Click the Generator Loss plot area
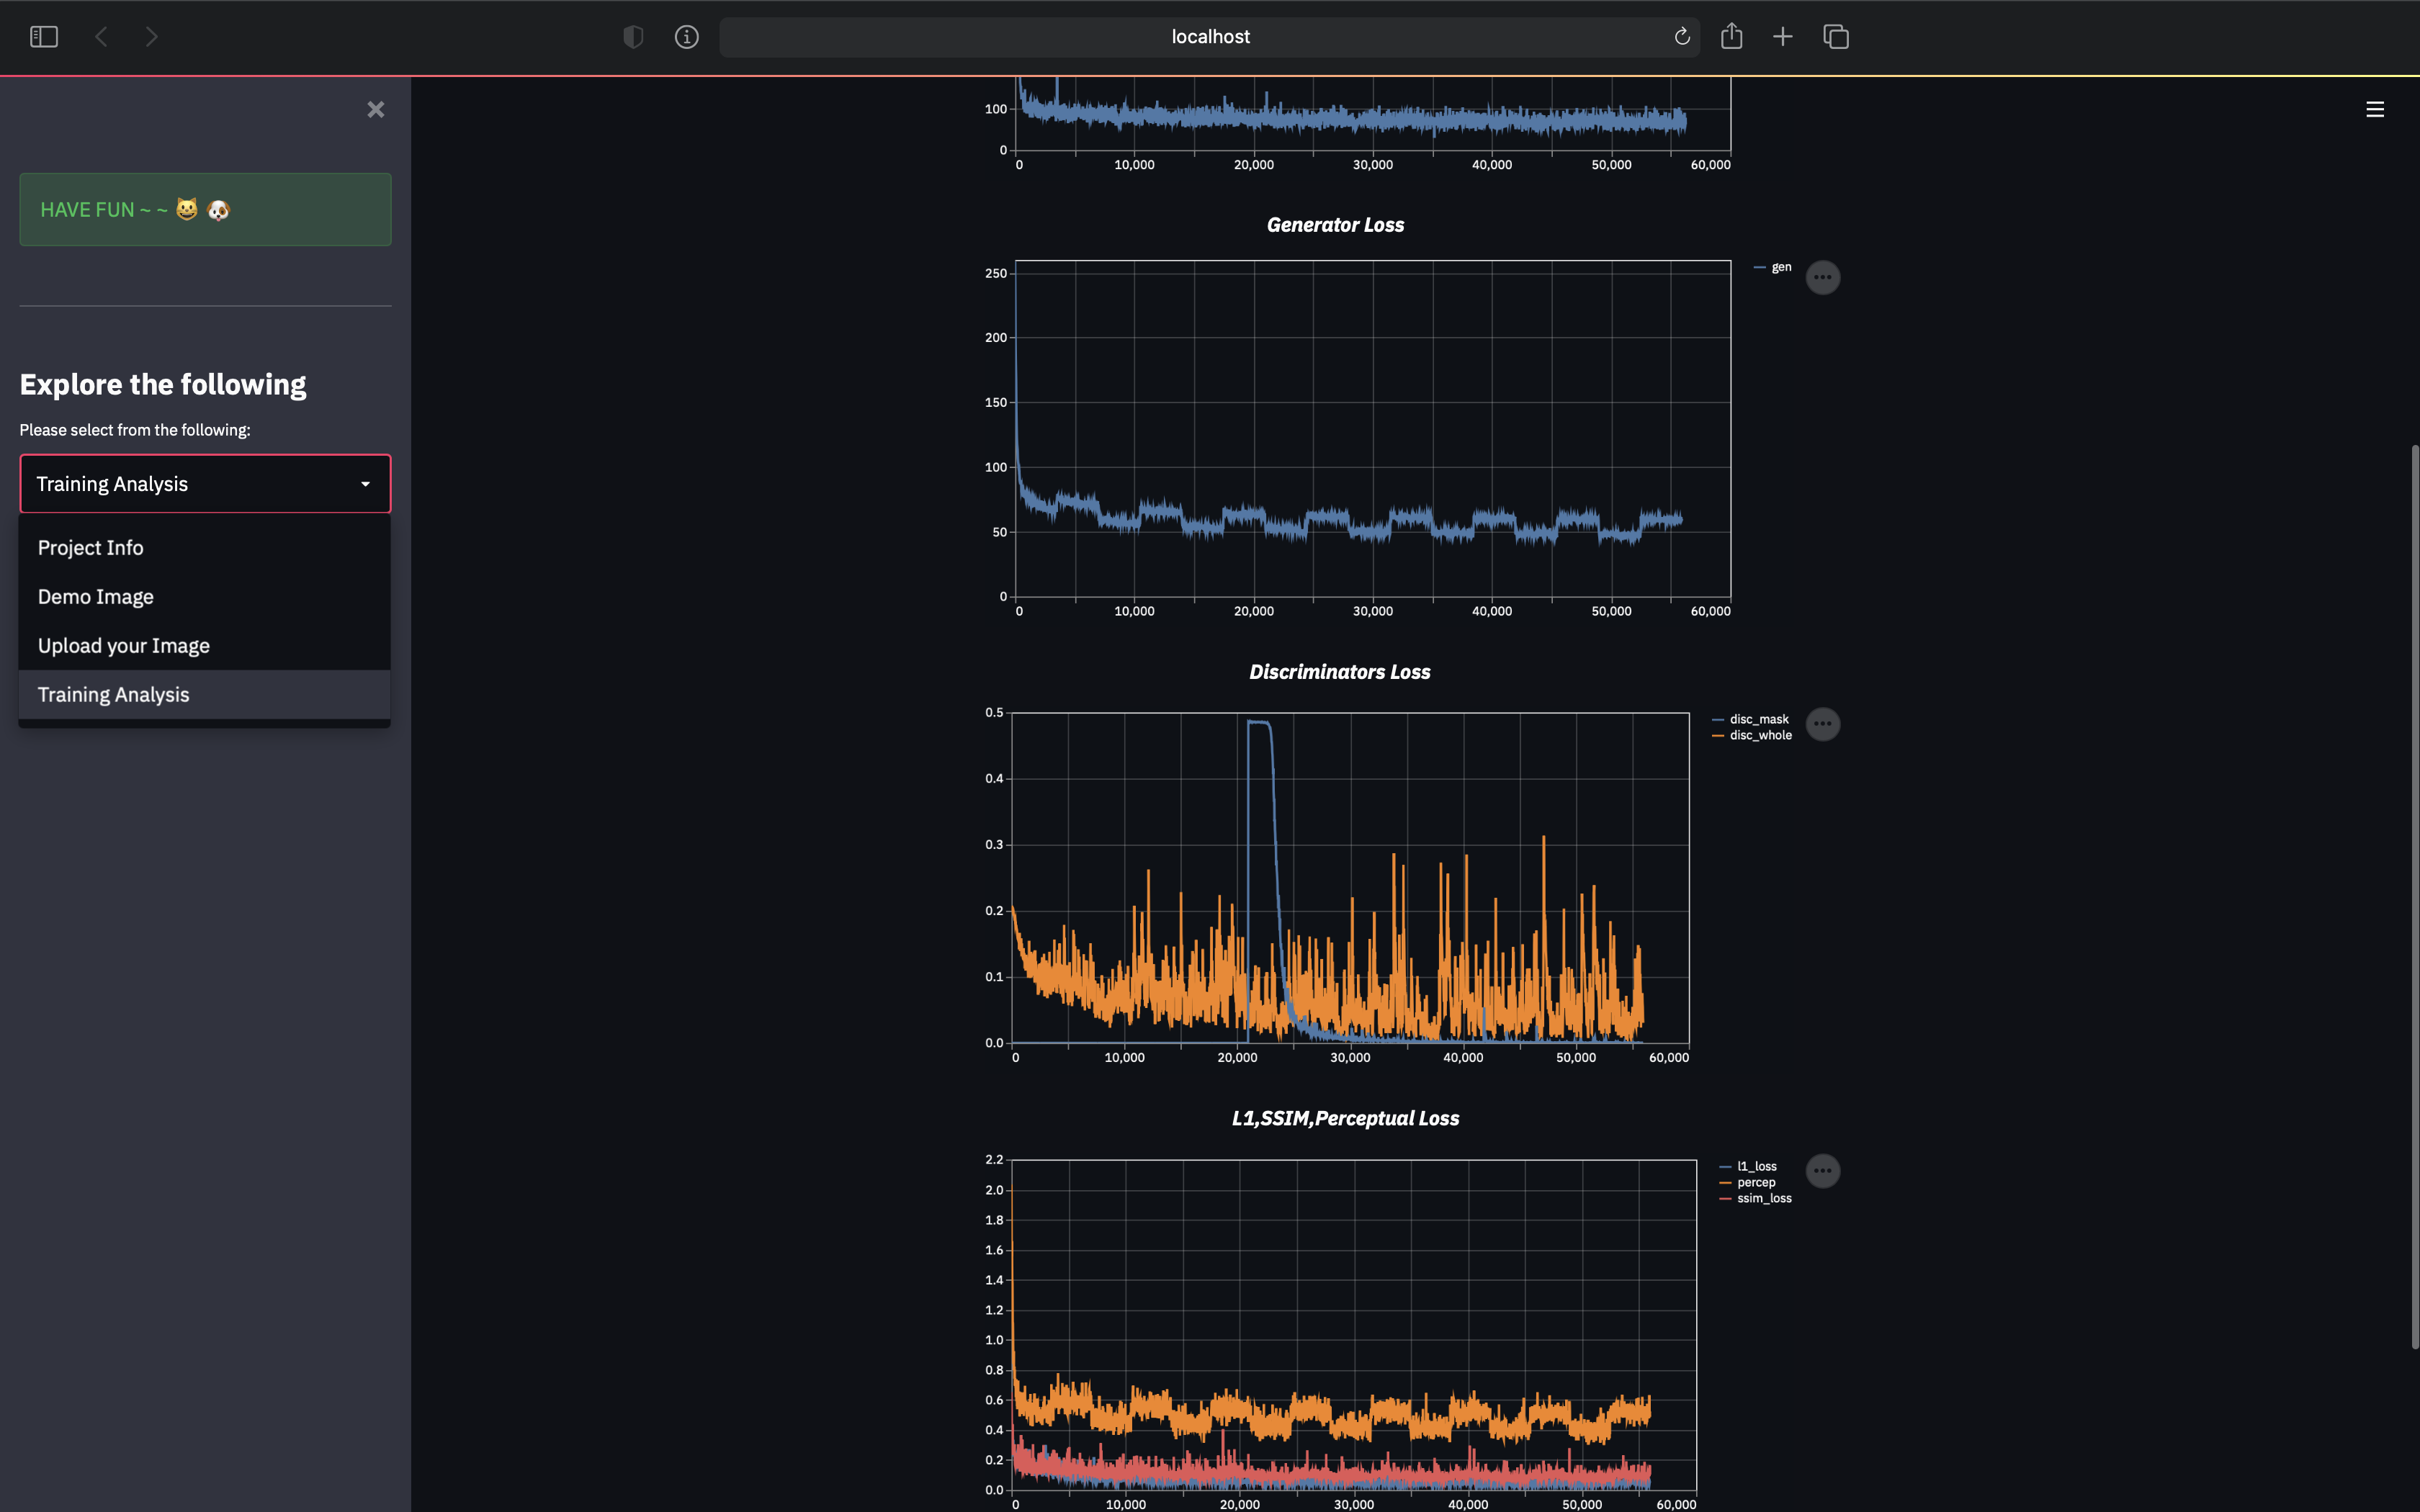Viewport: 2420px width, 1512px height. pyautogui.click(x=1373, y=429)
